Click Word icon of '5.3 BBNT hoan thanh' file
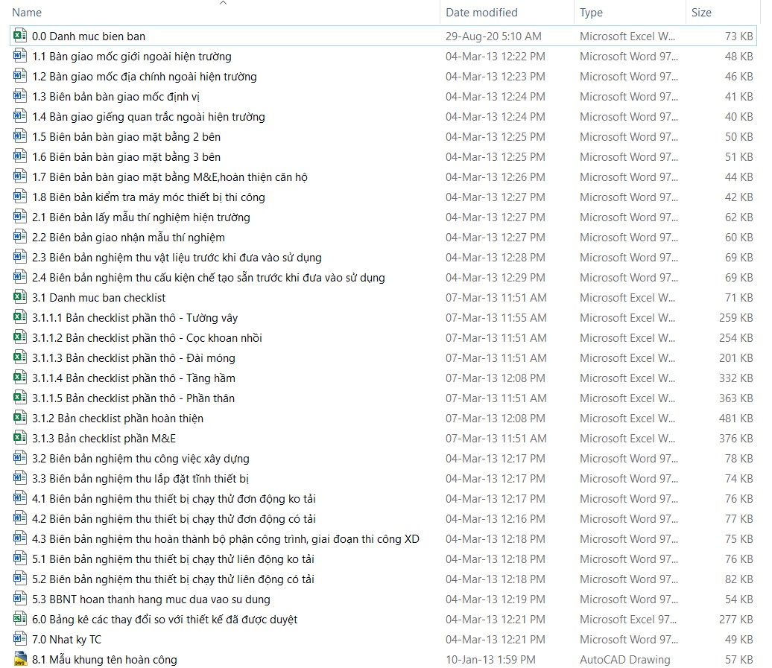Screen dimensions: 772x668 point(20,599)
